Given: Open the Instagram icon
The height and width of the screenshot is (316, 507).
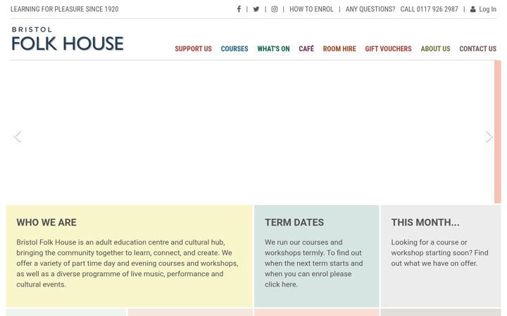Looking at the screenshot, I should tap(274, 9).
